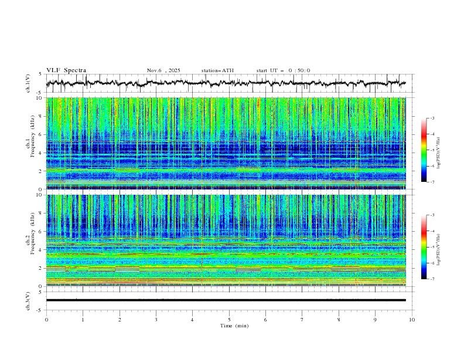Screen dimensions: 464x359
Task: Click the "-7" tick on ch.2 color bar
Action: (432, 279)
